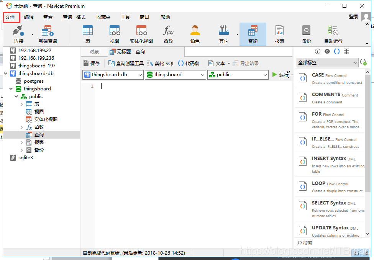Open the 全部标签 all tags dropdown
The width and height of the screenshot is (374, 260).
coord(327,62)
